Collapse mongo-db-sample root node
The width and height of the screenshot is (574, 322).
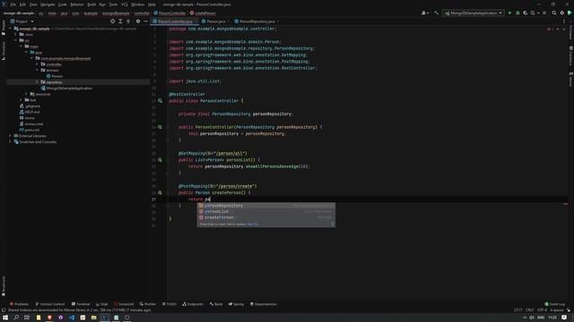10,29
